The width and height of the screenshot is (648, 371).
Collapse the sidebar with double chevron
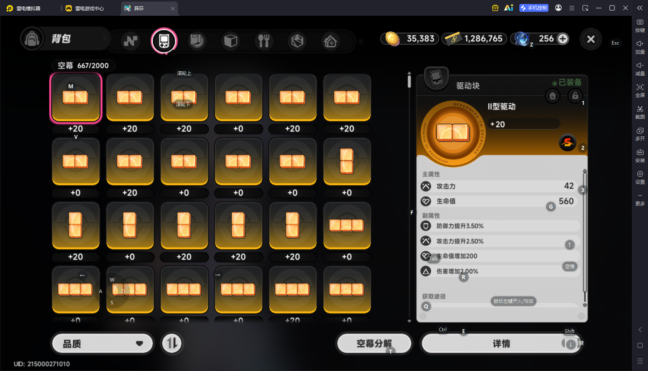(x=640, y=8)
